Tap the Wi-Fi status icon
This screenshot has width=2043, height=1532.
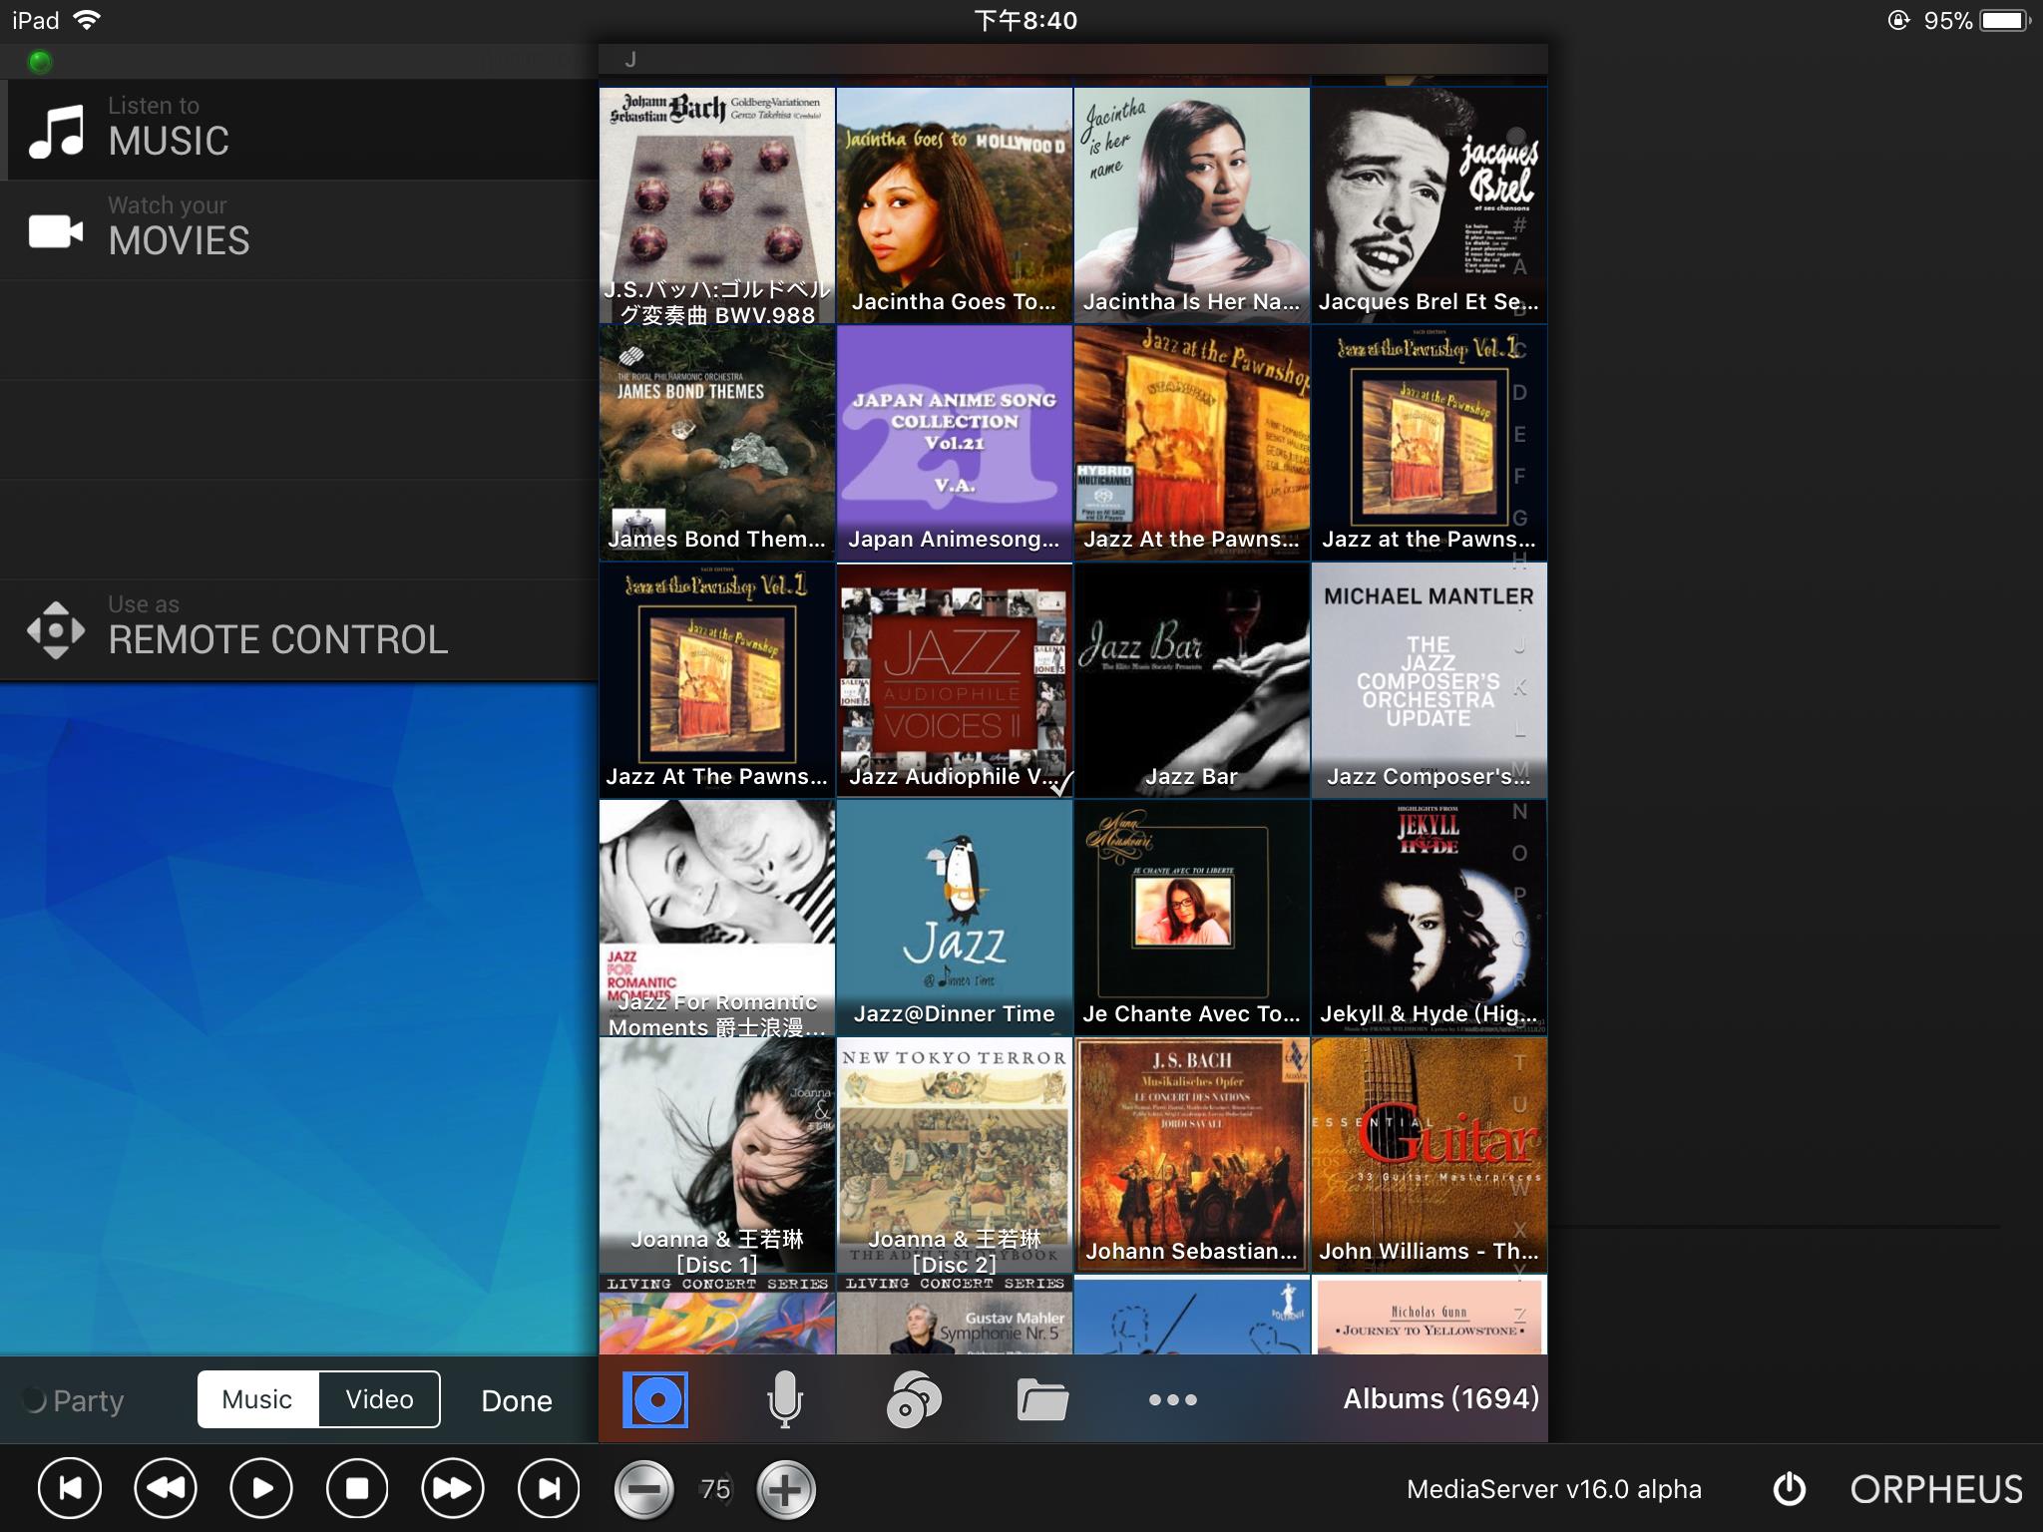click(x=87, y=20)
